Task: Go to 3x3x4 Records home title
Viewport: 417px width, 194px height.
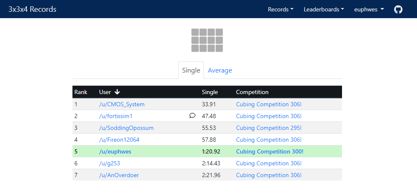Action: (x=32, y=9)
